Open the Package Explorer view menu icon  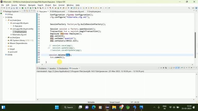[29, 11]
